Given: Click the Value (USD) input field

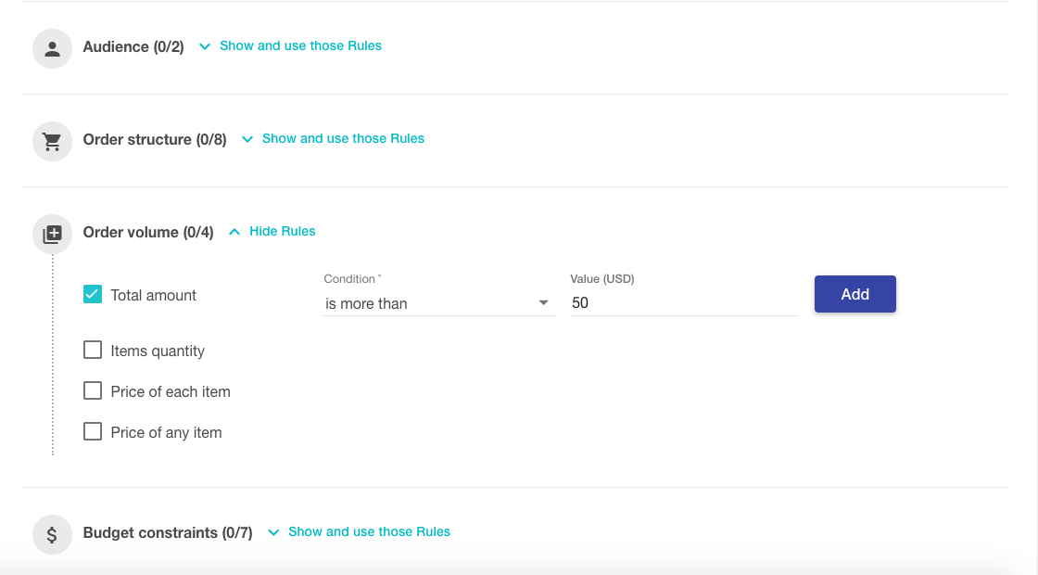Looking at the screenshot, I should (x=683, y=303).
